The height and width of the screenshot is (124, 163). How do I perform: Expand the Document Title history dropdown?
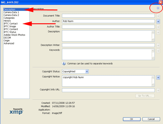(158, 16)
